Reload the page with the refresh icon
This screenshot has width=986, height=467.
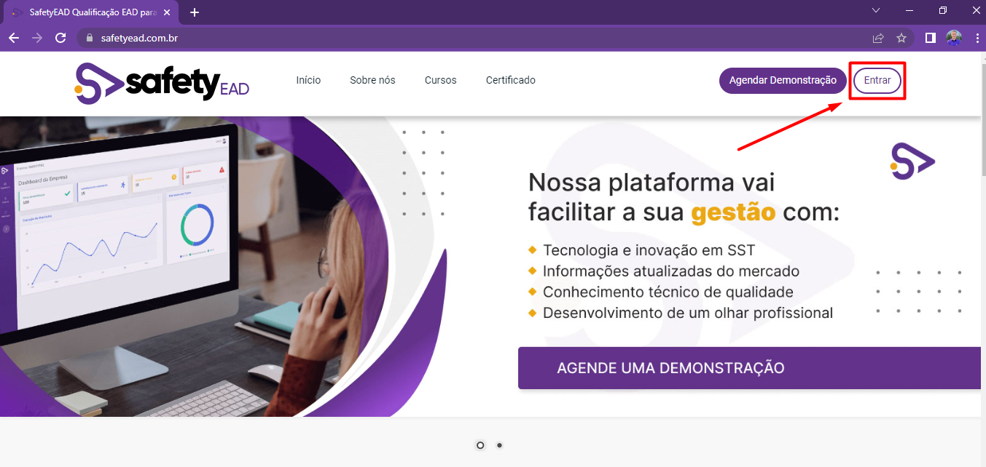[x=61, y=38]
